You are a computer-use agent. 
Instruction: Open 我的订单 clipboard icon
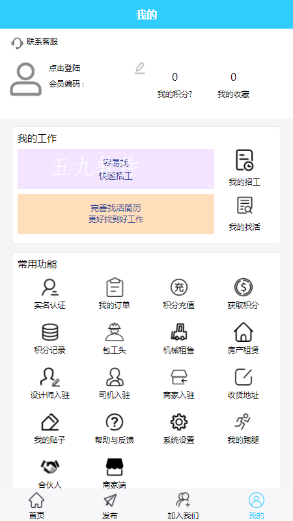coord(115,287)
